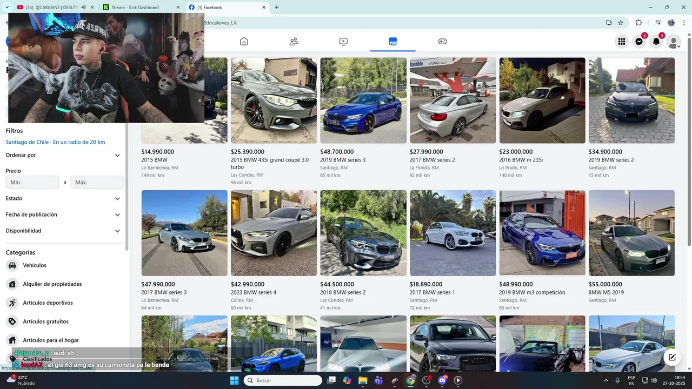The width and height of the screenshot is (692, 389).
Task: Click the Mín. price input field
Action: coord(32,183)
